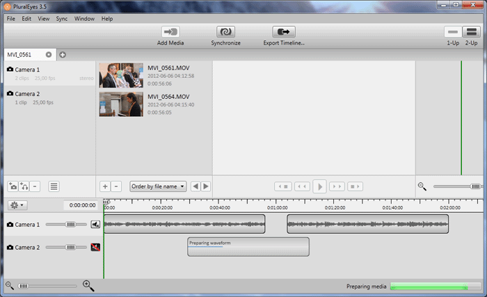Adjust the timeline zoom slider handle
The image size is (487, 297).
(x=23, y=286)
